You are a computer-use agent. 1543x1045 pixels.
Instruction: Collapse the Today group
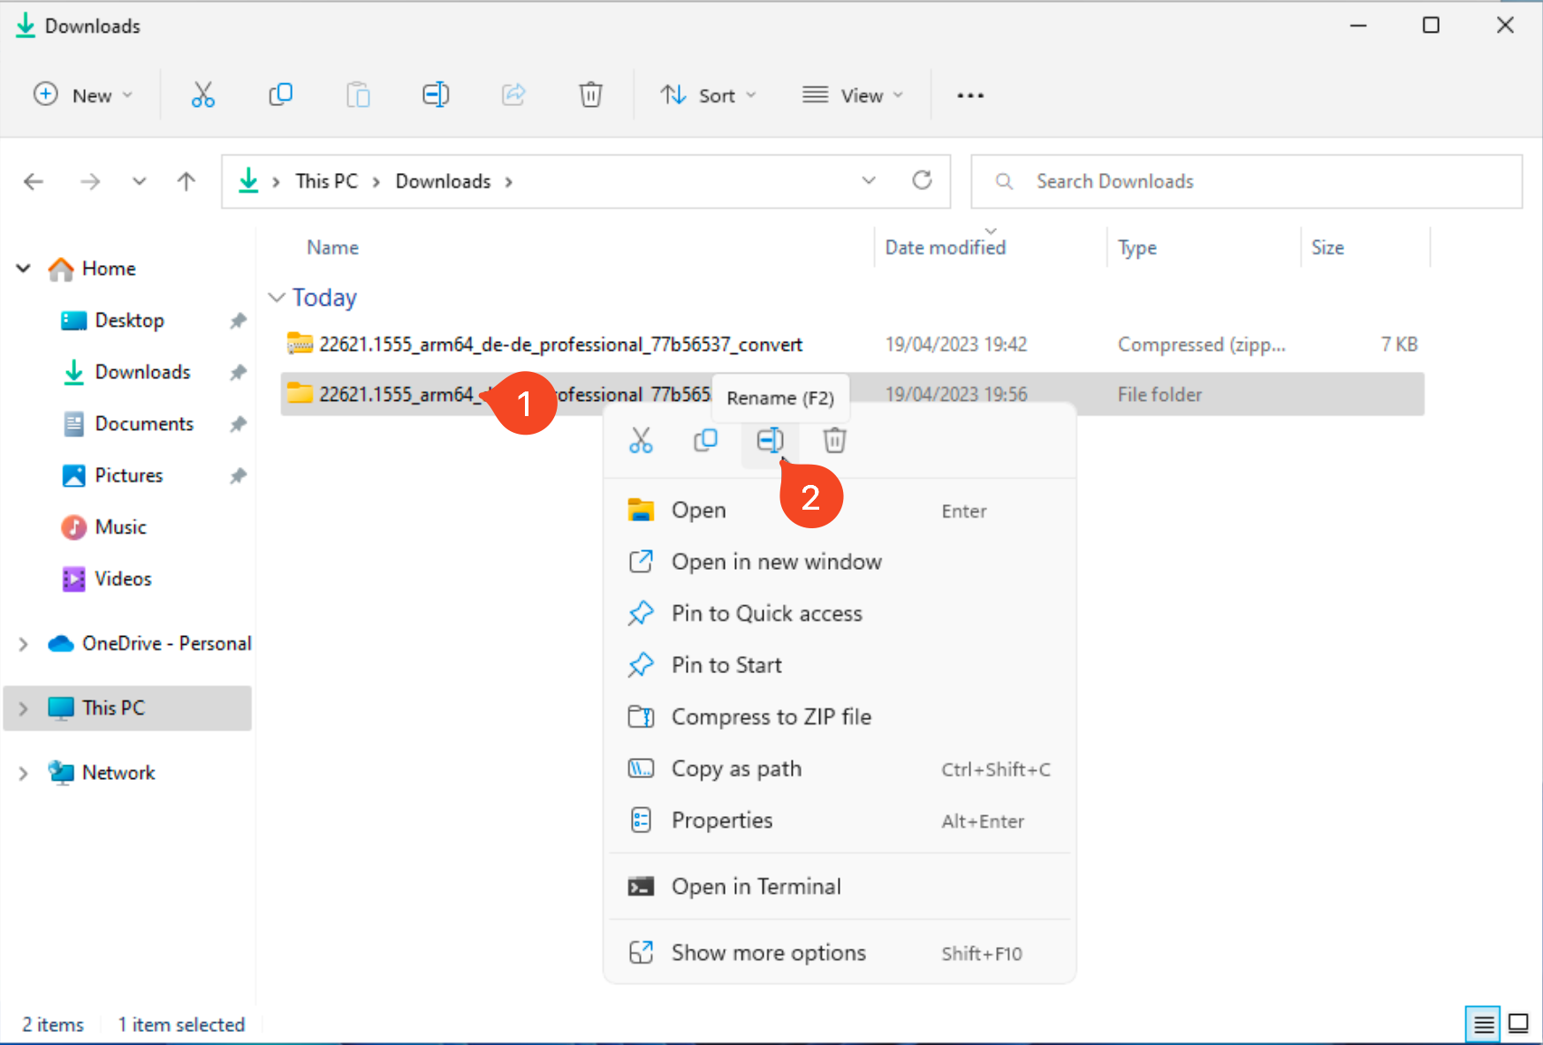tap(277, 298)
